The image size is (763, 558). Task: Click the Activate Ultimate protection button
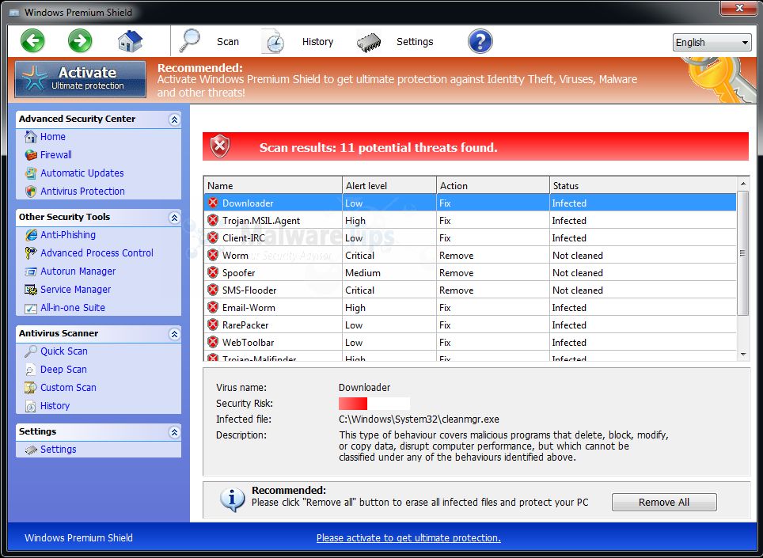coord(81,79)
